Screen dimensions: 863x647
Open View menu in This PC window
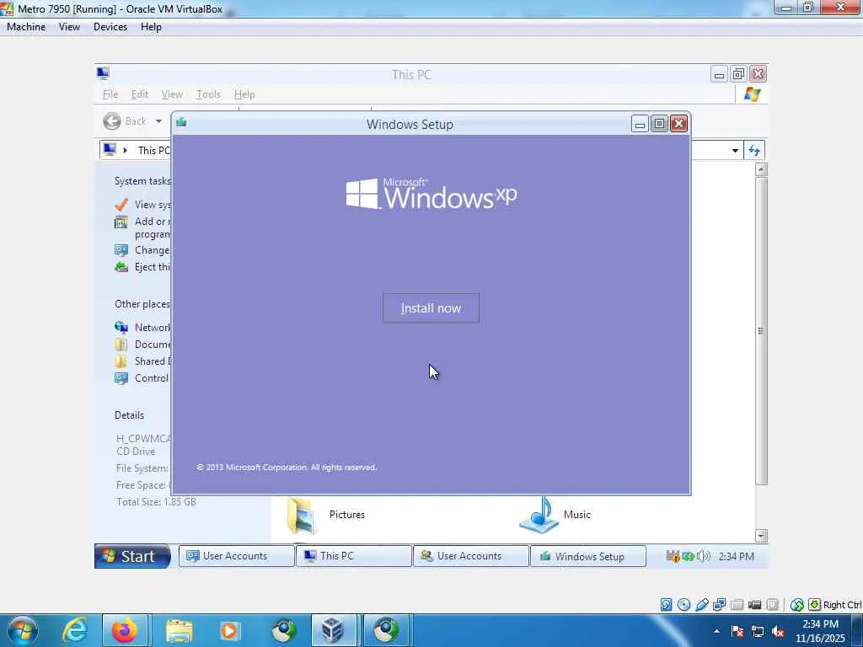[x=172, y=94]
